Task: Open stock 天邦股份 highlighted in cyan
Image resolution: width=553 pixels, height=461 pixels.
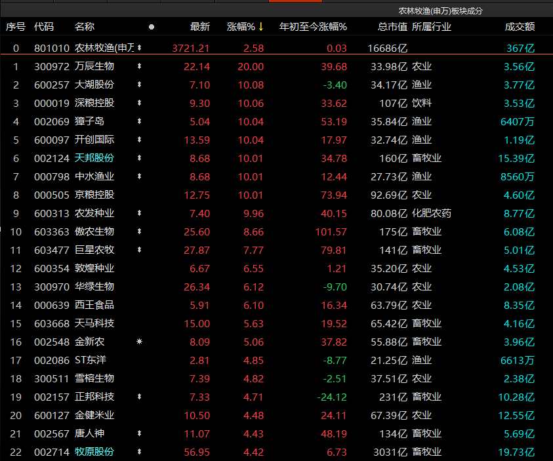Action: 94,158
